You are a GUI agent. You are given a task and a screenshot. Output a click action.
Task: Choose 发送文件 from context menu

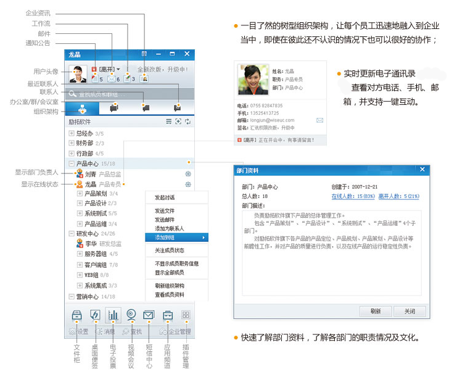point(176,211)
